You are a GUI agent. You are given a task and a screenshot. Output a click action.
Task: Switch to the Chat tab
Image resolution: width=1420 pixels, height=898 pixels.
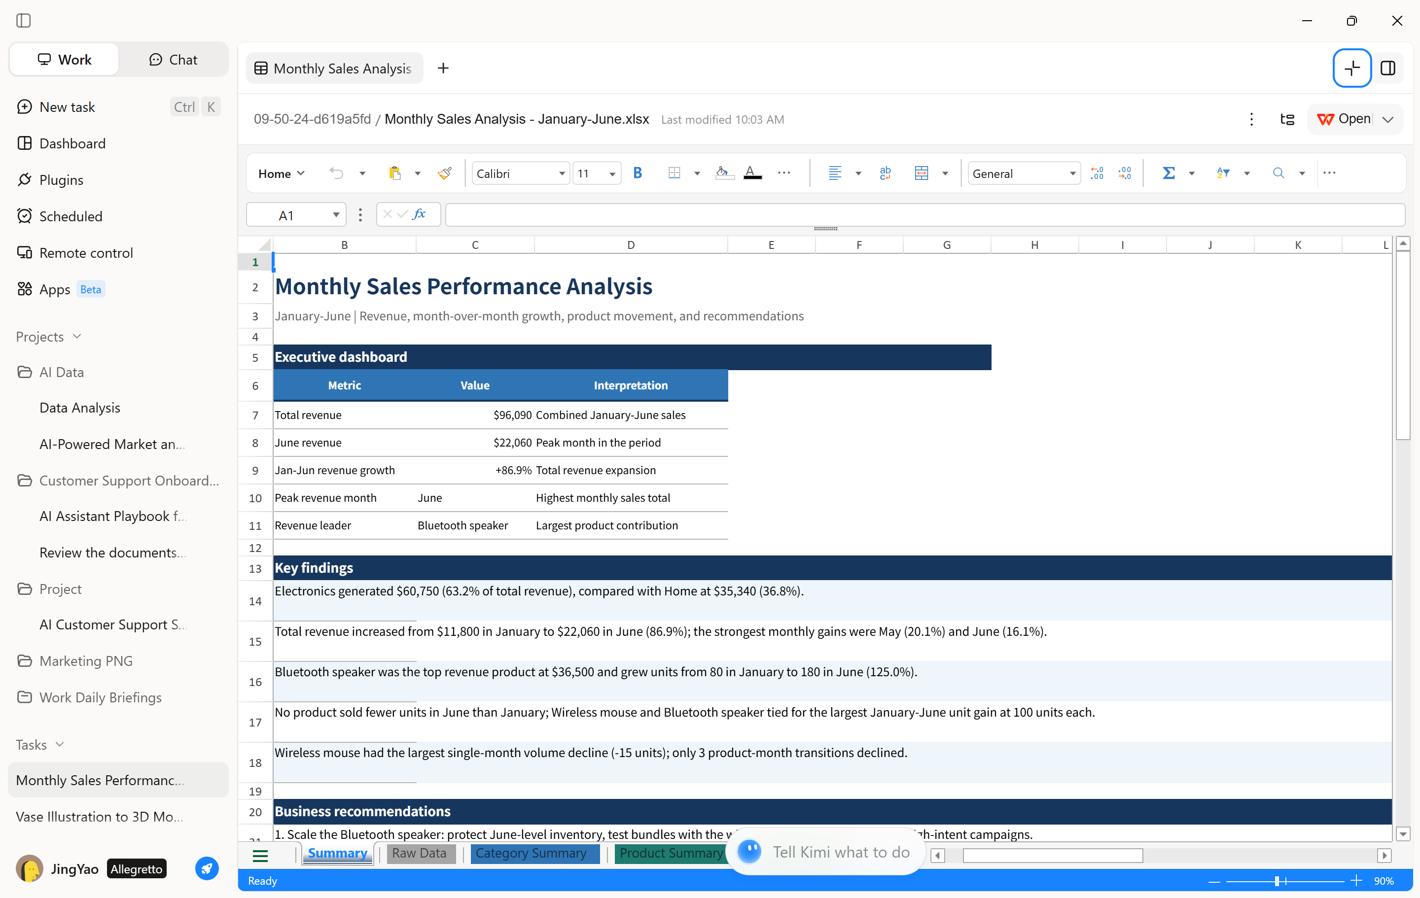(x=174, y=60)
